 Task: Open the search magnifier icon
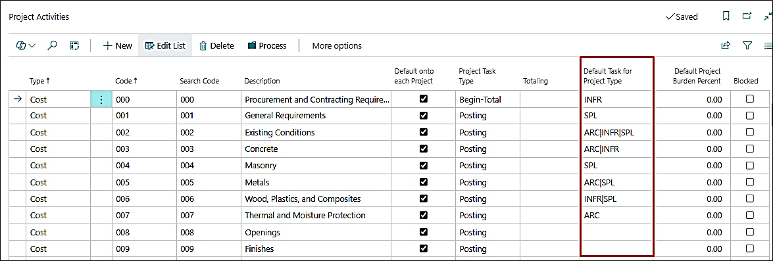tap(52, 45)
